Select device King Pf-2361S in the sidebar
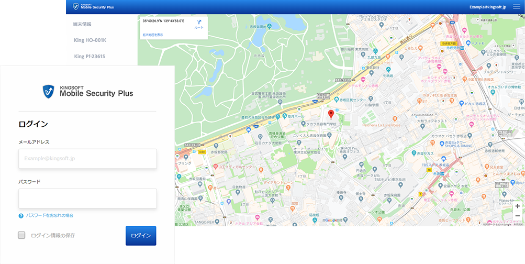This screenshot has width=525, height=264. click(90, 56)
